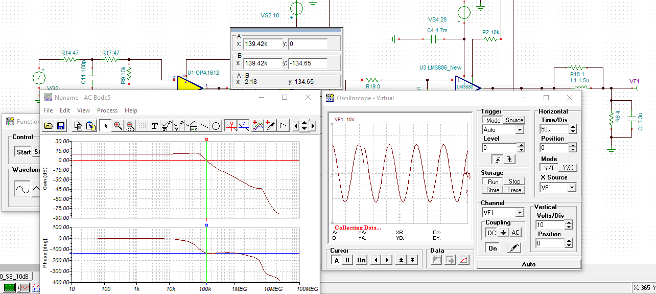
Task: Select Y/X horizontal mode
Action: click(567, 167)
